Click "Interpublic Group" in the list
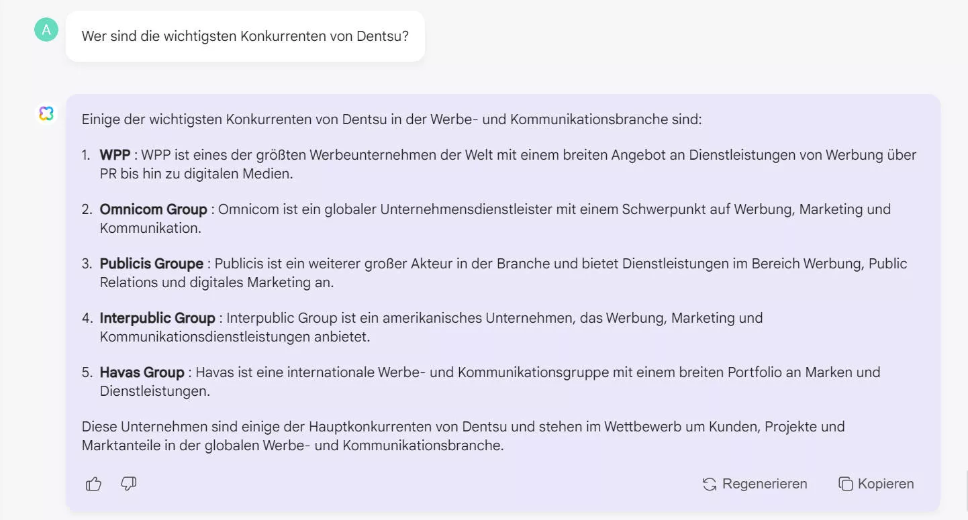This screenshot has width=968, height=520. click(x=158, y=318)
